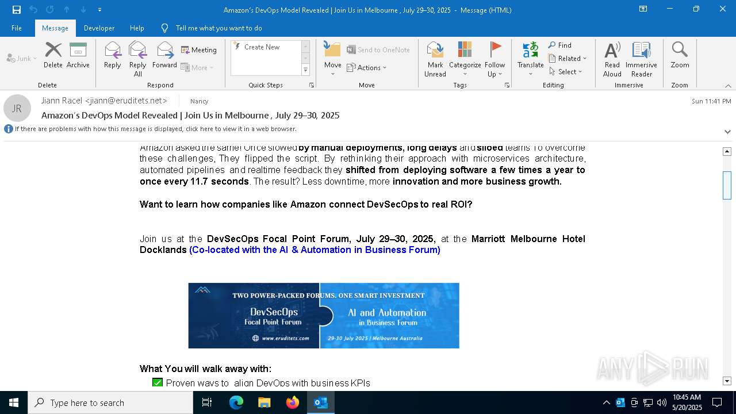Open the More respond options dropdown
Viewport: 736px width, 414px height.
pyautogui.click(x=197, y=67)
